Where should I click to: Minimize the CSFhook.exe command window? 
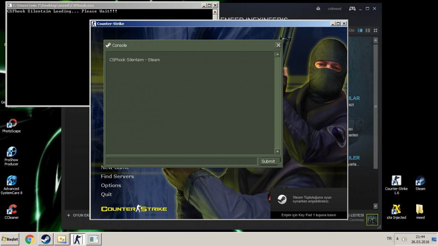[x=204, y=5]
